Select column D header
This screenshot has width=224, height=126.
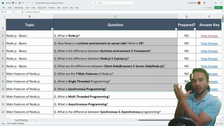pos(187,17)
